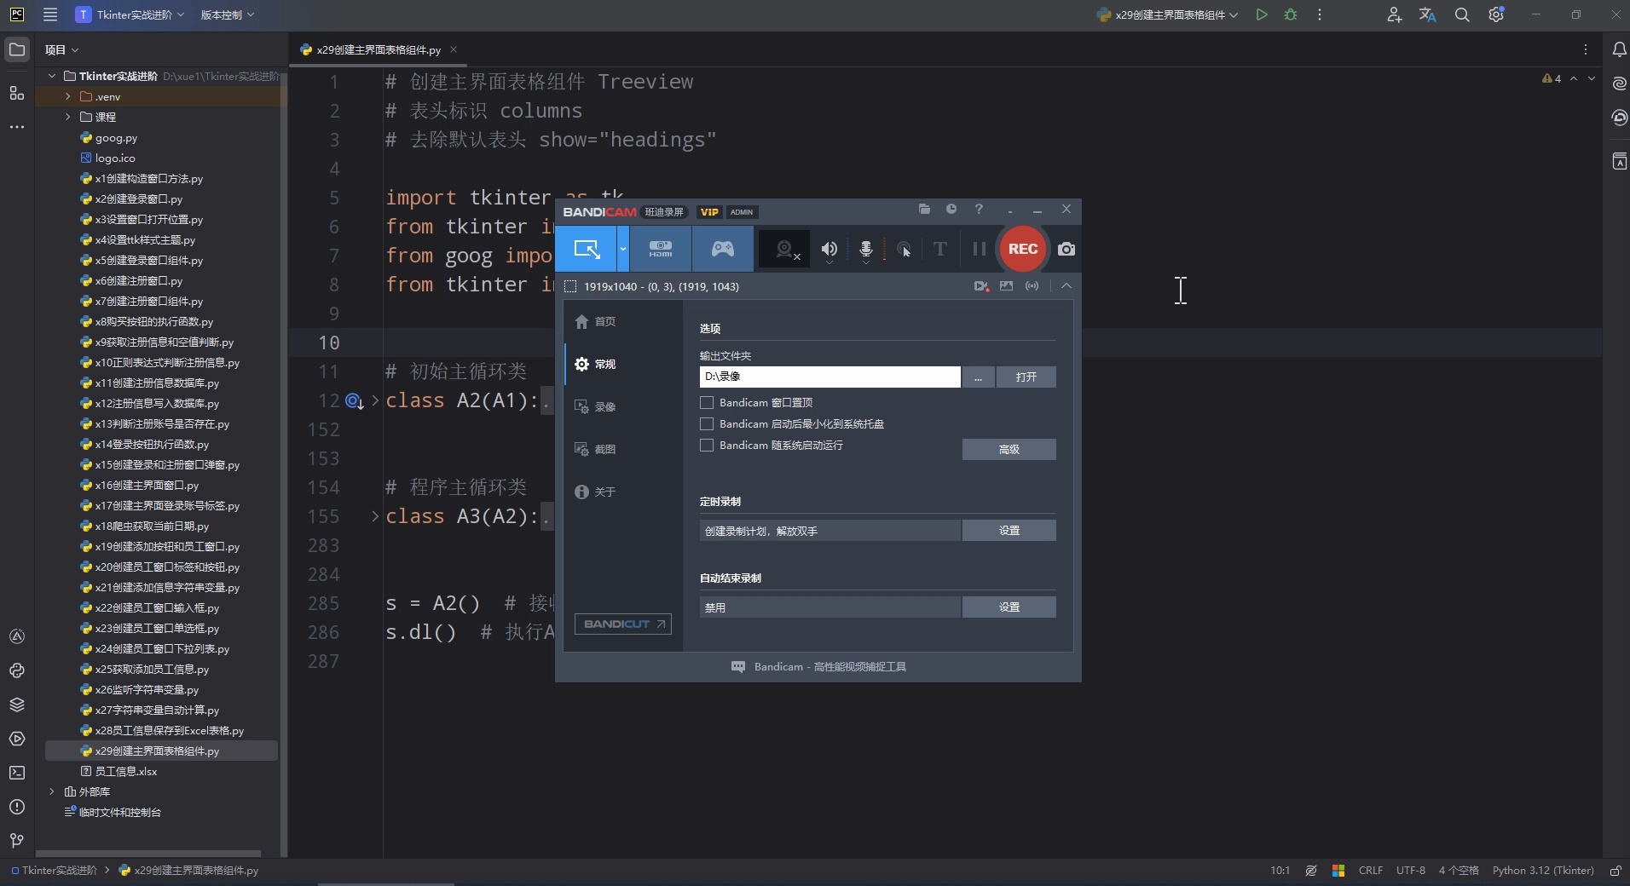Open recording mode dropdown arrow in Bandicam
The image size is (1630, 886).
pos(623,249)
